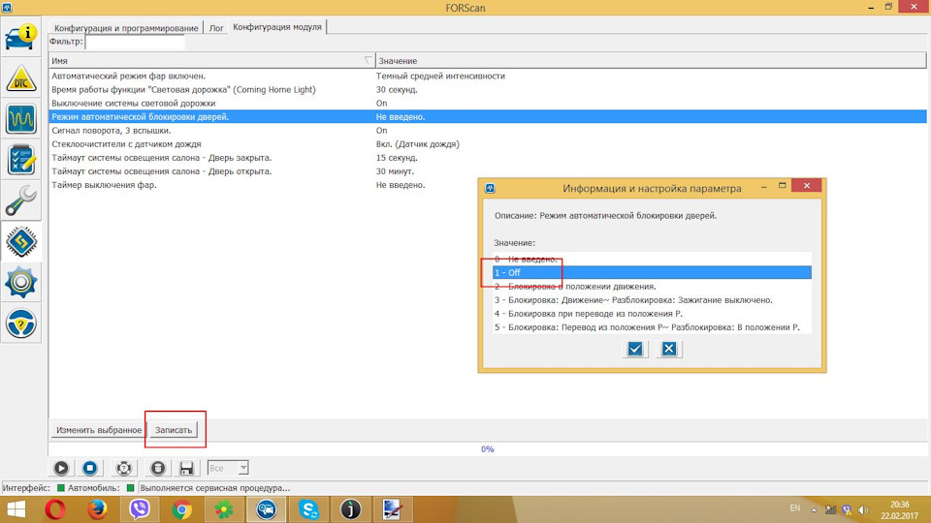Open the configuration and programming chip icon
Viewport: 931px width, 523px height.
click(x=20, y=241)
